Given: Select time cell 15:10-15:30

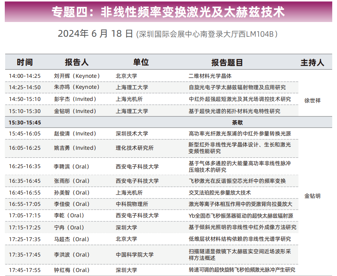Looking at the screenshot, I should (25, 111).
